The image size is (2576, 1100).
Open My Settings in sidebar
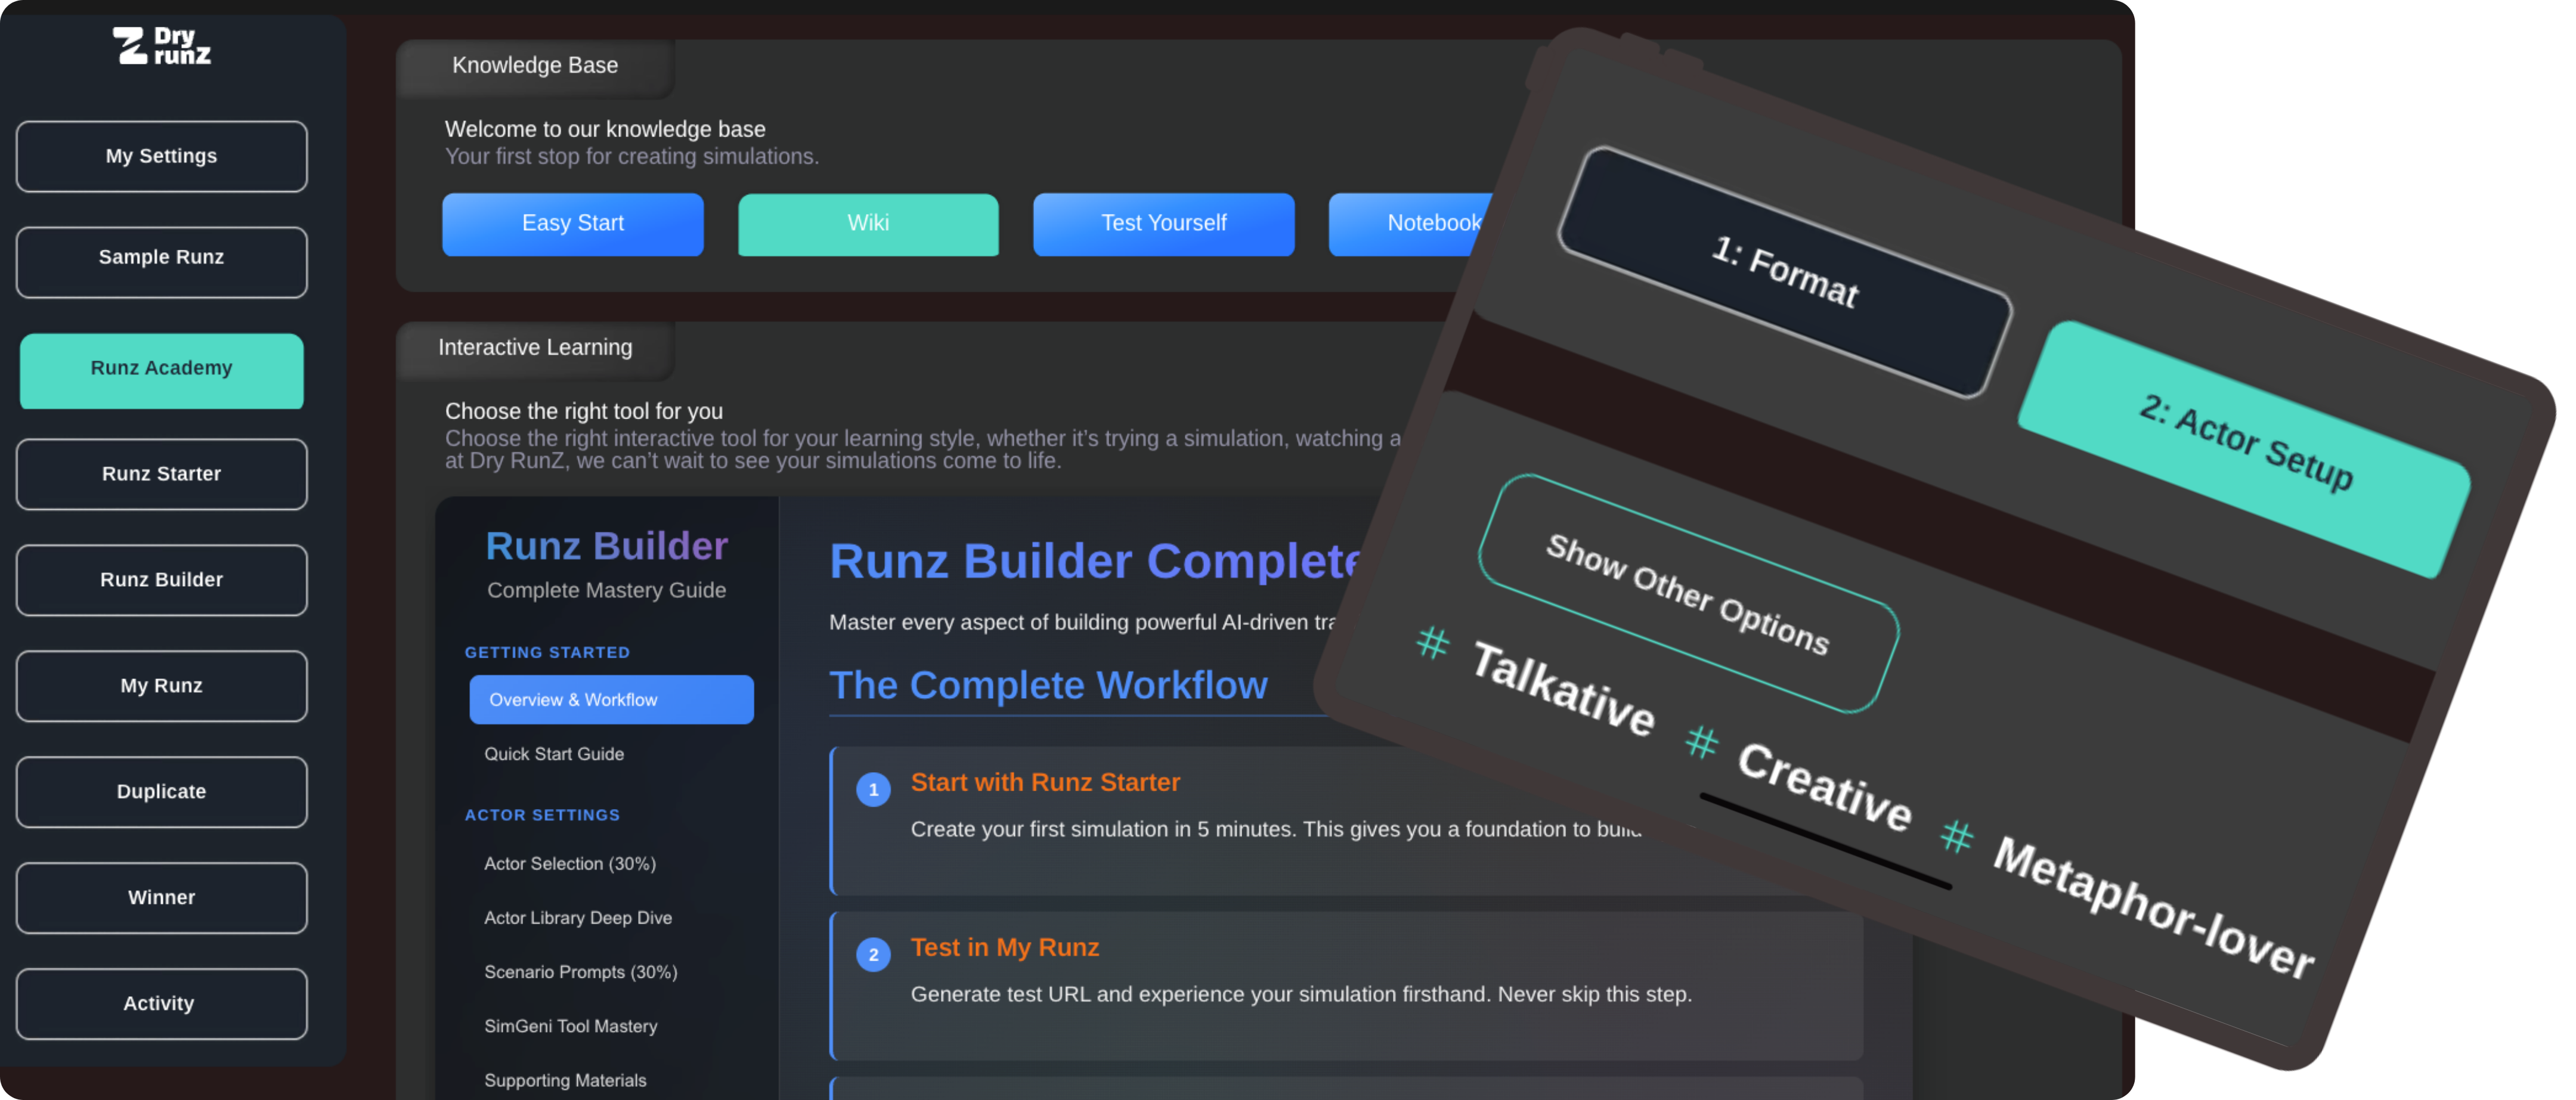coord(161,156)
